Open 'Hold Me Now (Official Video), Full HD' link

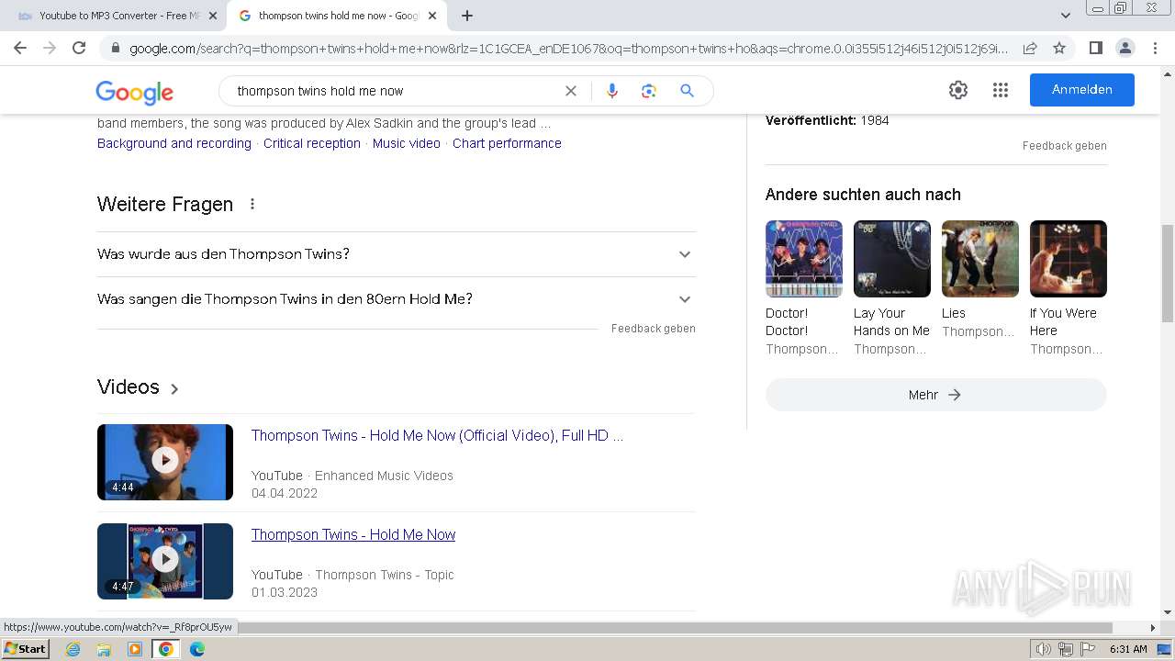437,435
